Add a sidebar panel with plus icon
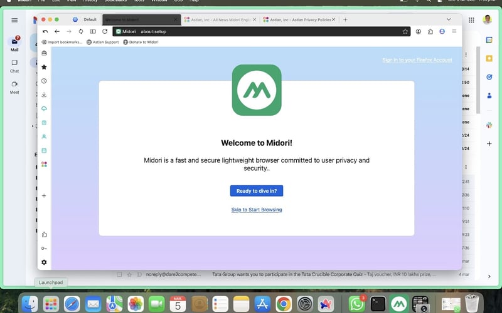Image resolution: width=502 pixels, height=313 pixels. 44,195
